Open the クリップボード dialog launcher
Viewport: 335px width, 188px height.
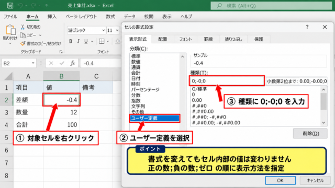[x=61, y=52]
